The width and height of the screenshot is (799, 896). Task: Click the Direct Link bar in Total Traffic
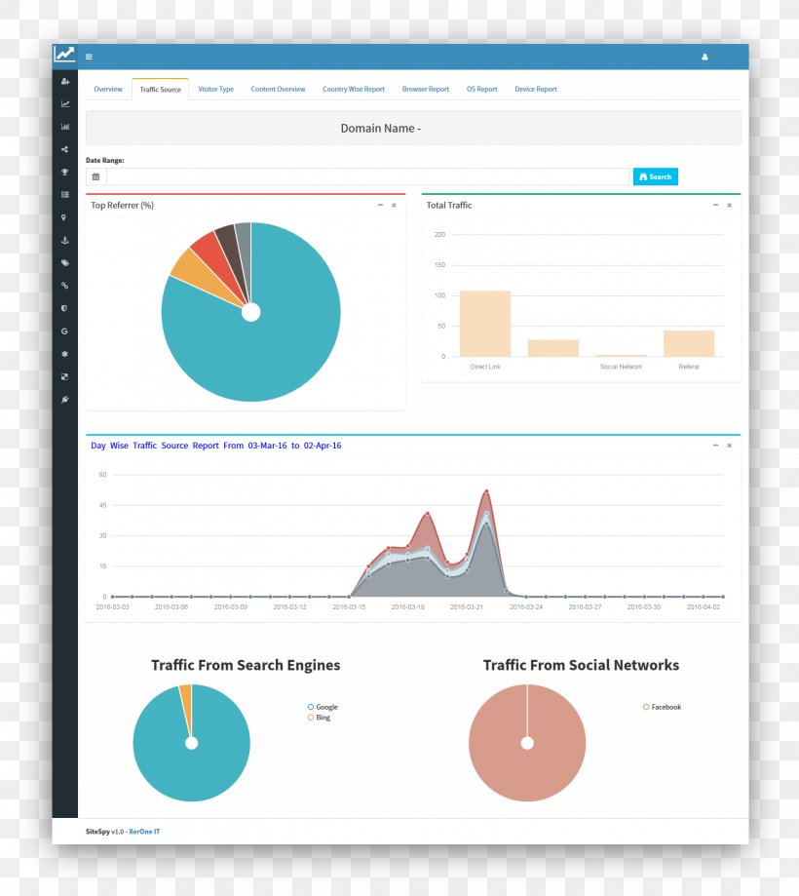485,324
